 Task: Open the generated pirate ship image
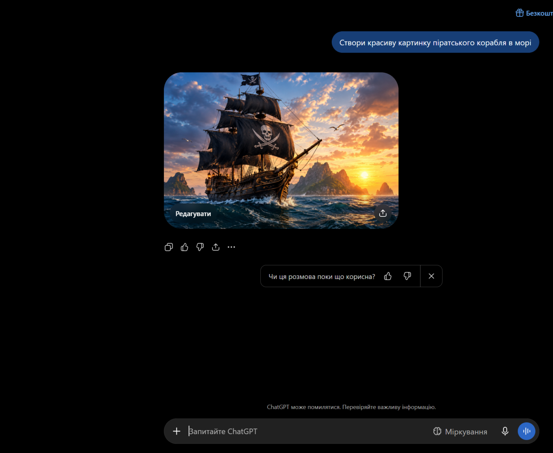point(281,150)
